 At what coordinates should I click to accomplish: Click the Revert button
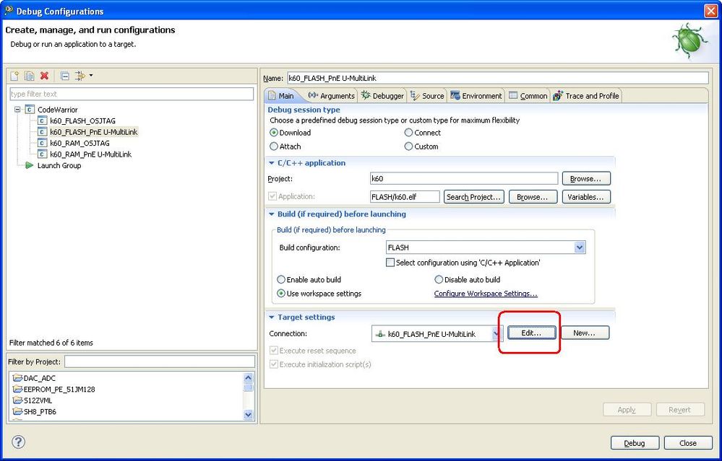click(680, 410)
